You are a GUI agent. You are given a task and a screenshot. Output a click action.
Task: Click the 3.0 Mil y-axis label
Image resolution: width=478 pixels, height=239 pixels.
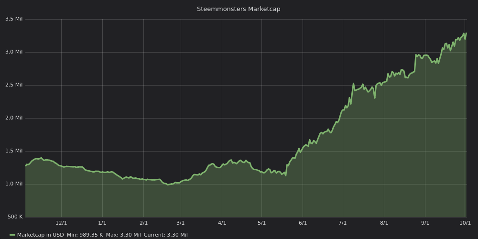coord(14,52)
